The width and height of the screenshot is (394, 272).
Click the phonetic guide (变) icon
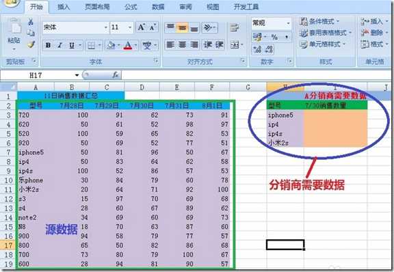coord(147,46)
